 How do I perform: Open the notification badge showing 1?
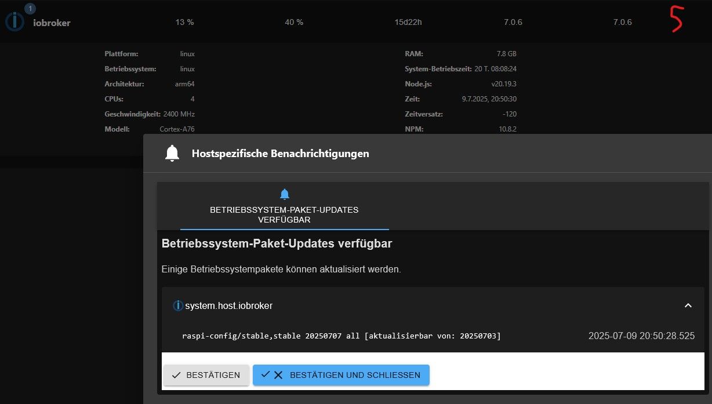click(30, 9)
